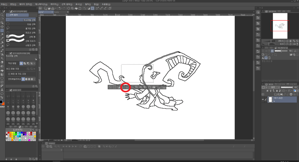Click timeline Play button
The image size is (299, 162).
click(x=69, y=146)
